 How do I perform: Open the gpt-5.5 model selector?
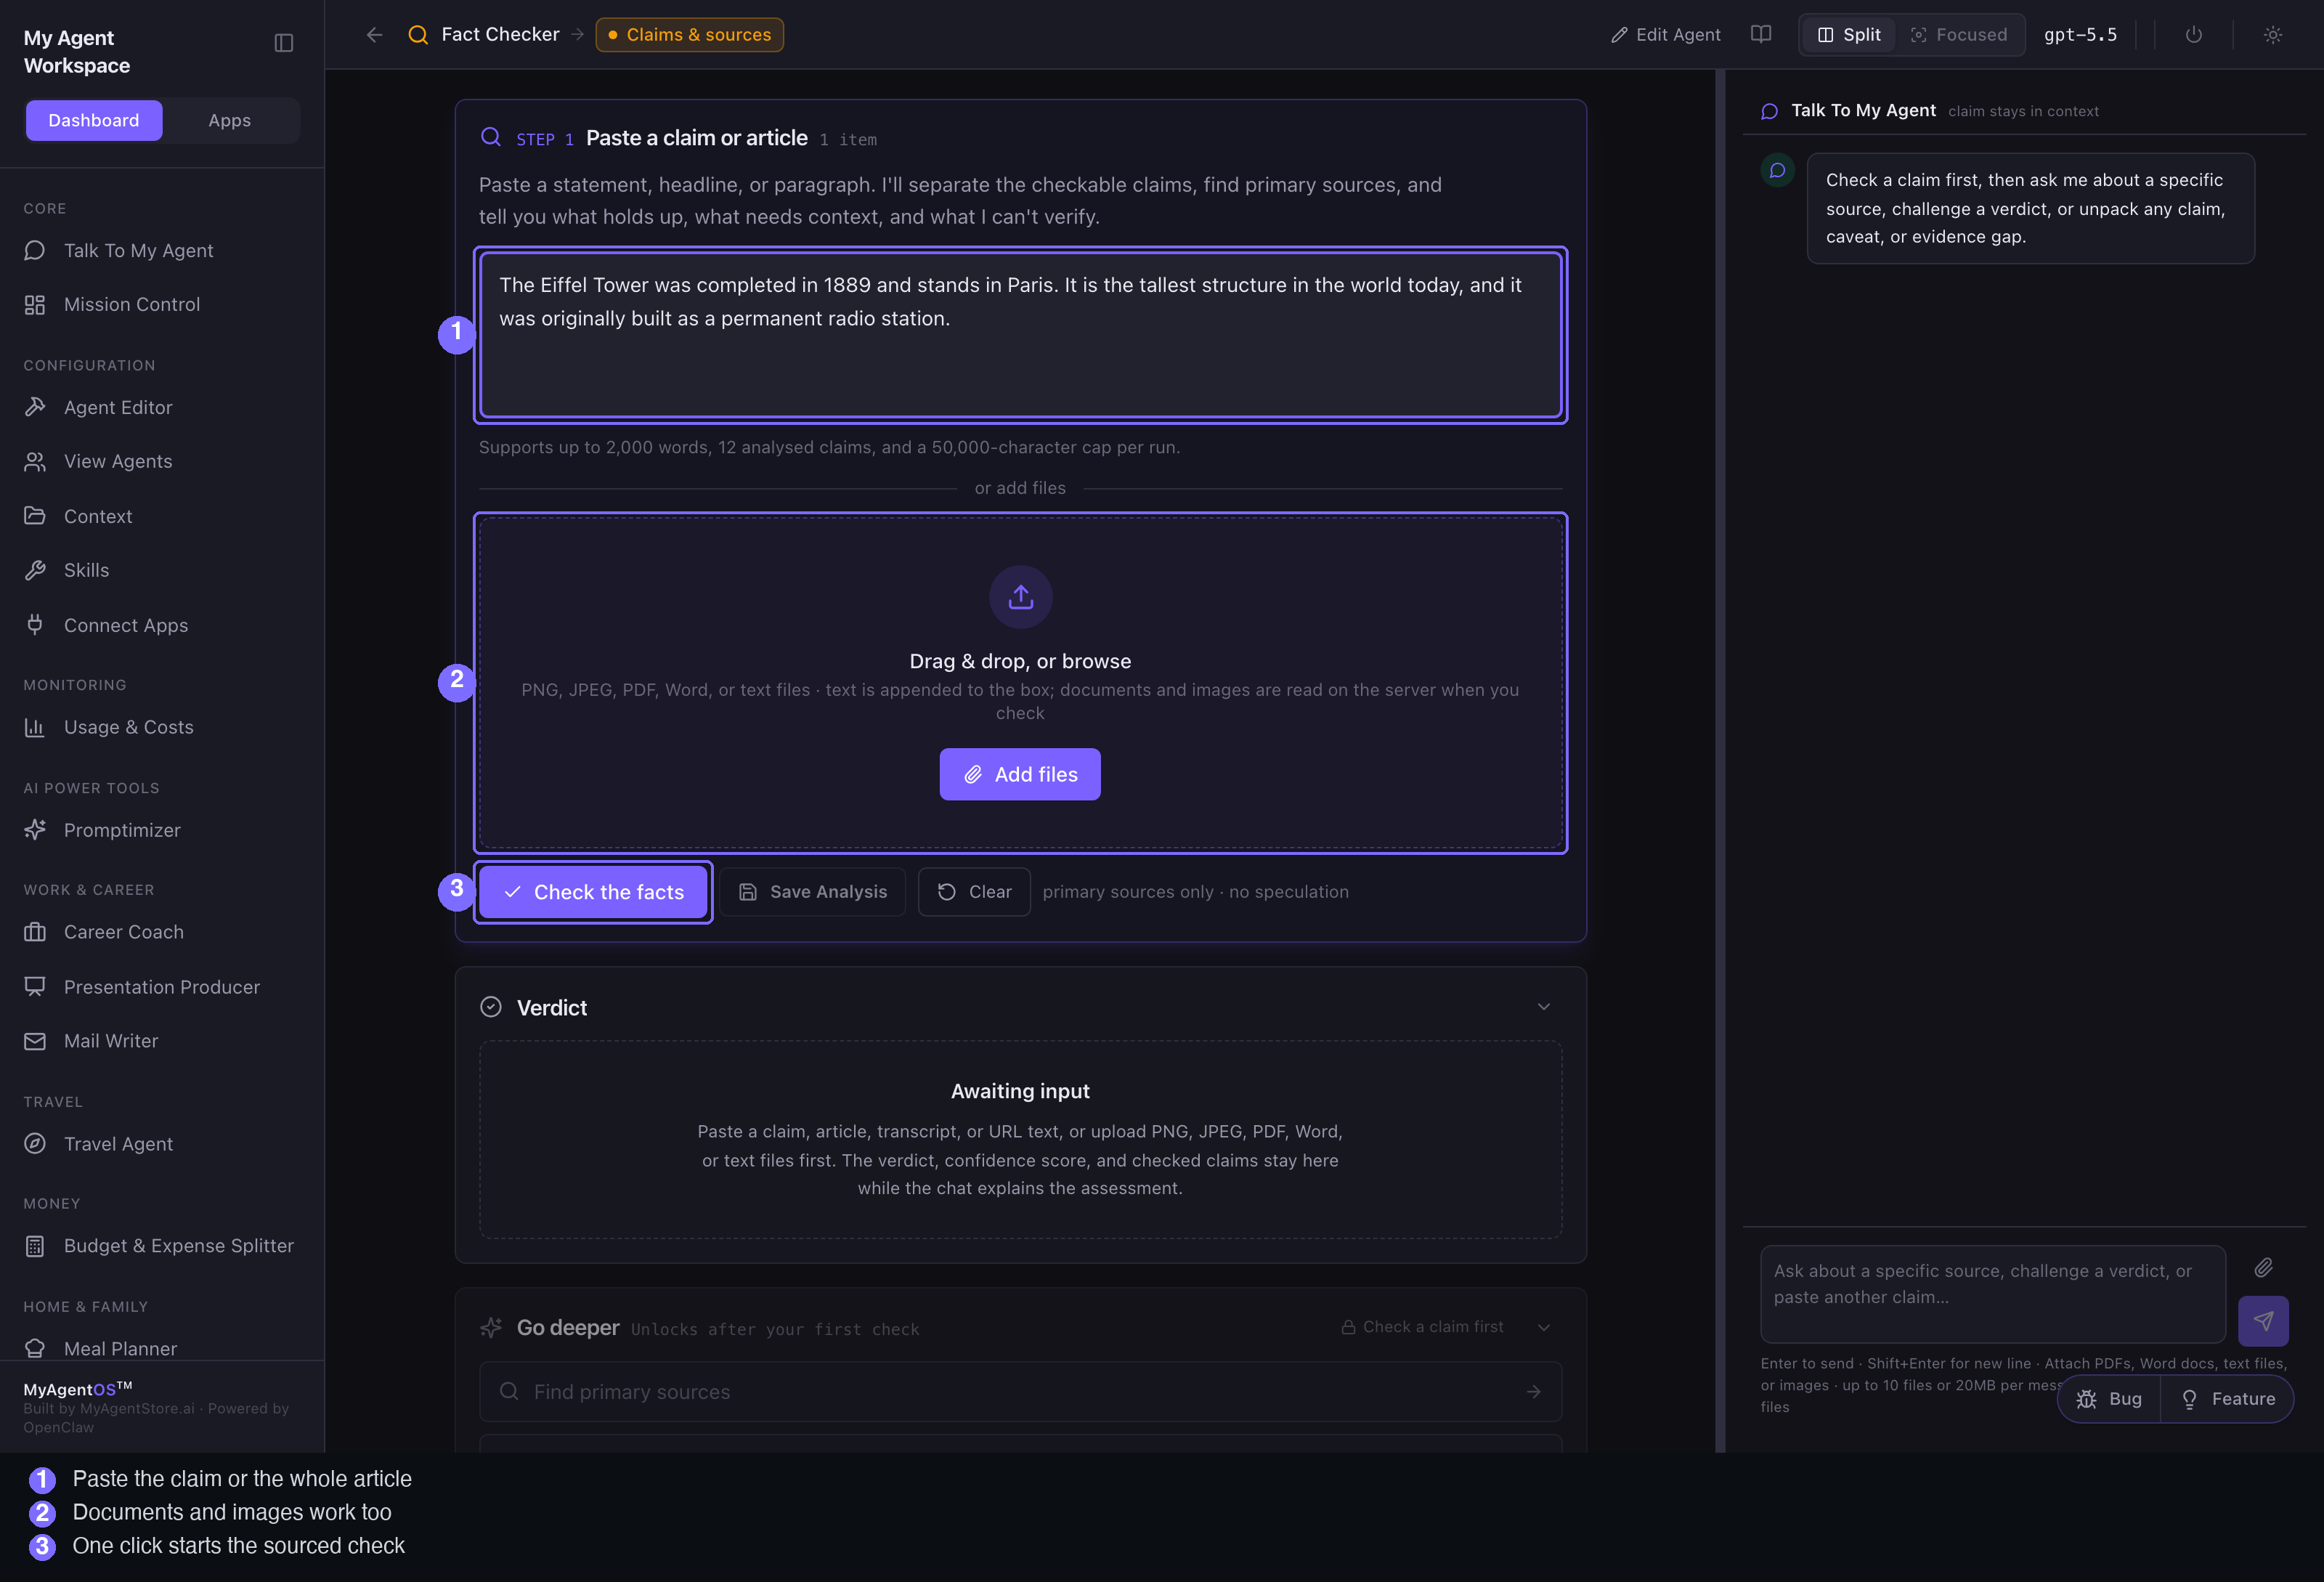click(2080, 34)
